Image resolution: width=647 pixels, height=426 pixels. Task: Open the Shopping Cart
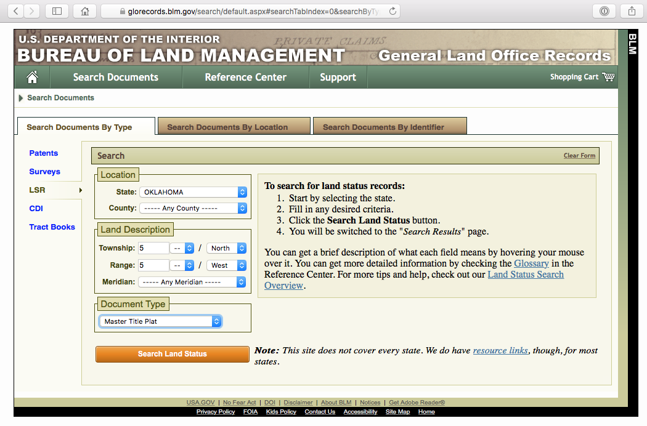(582, 77)
